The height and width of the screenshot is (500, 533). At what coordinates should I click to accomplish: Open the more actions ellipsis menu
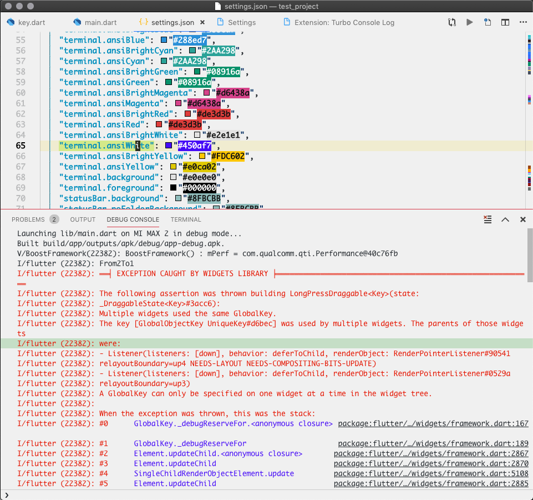tap(522, 22)
